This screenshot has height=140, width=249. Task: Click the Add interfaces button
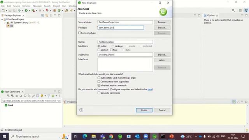tap(162, 60)
